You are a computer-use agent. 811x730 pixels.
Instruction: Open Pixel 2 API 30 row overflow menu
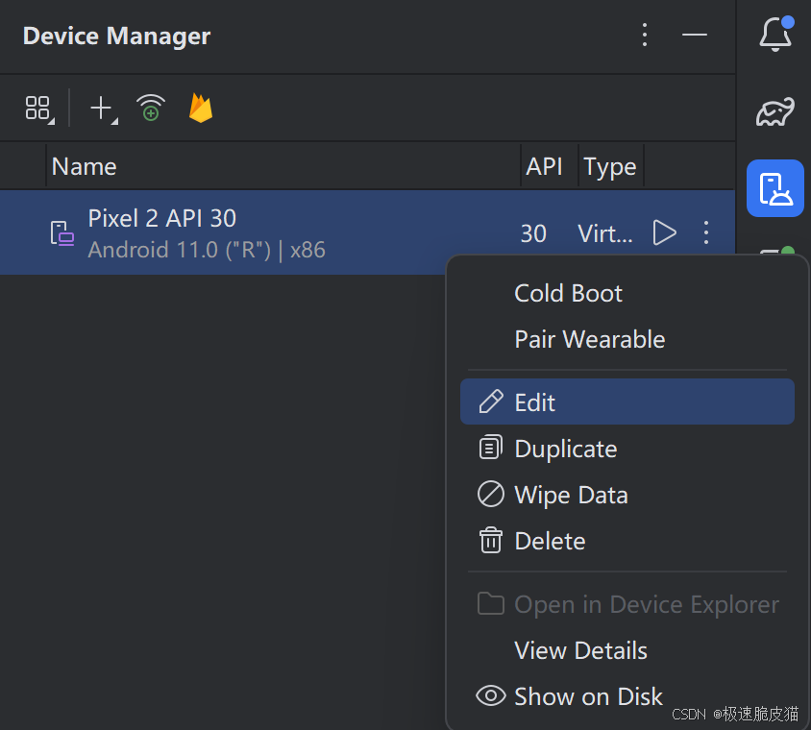click(706, 232)
